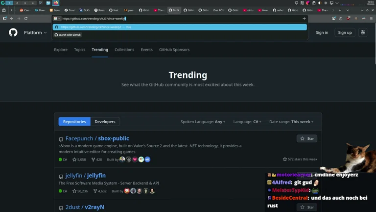The width and height of the screenshot is (376, 212).
Task: Click the GitHub Octocat logo
Action: 13,32
